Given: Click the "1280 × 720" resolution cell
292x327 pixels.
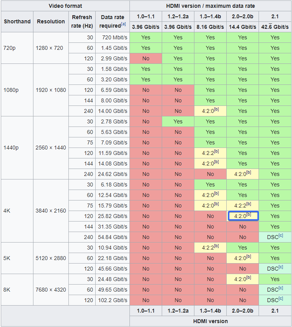Looking at the screenshot, I should tap(51, 48).
